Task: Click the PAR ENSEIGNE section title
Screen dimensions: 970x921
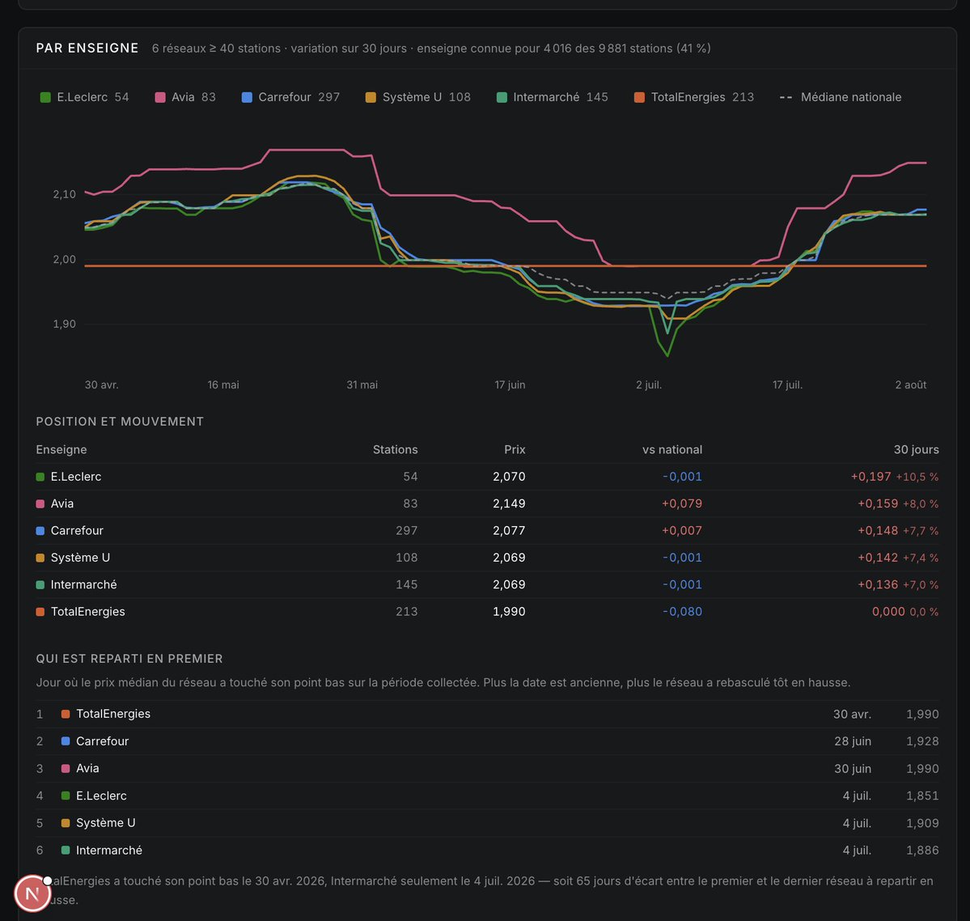Action: pyautogui.click(x=87, y=49)
